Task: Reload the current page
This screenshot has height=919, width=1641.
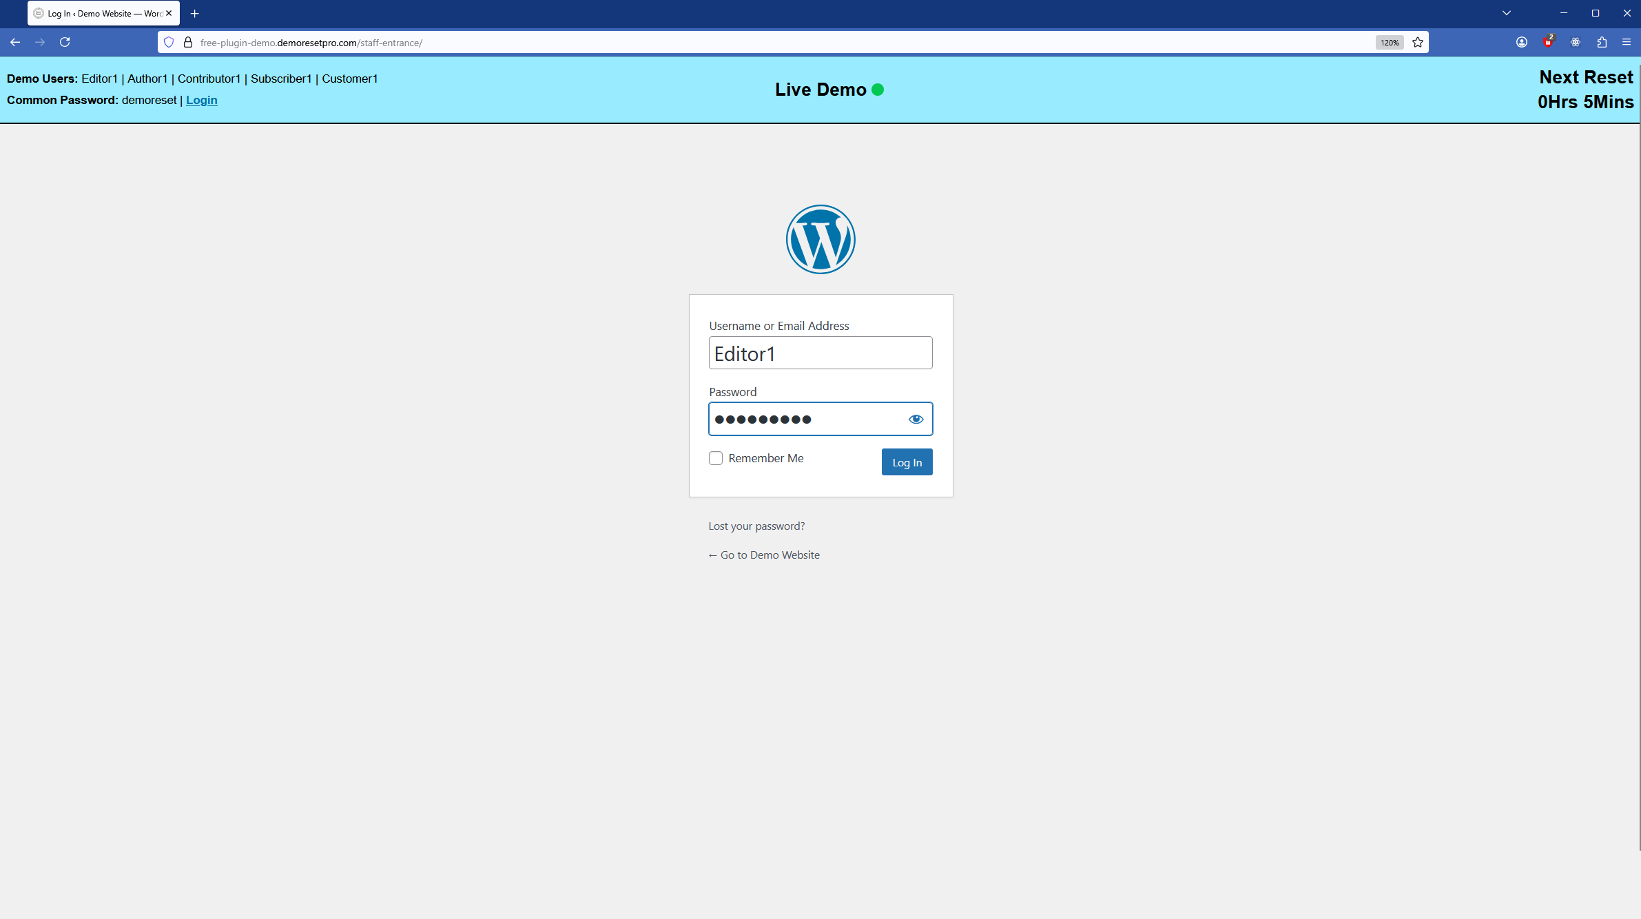Action: 64,42
